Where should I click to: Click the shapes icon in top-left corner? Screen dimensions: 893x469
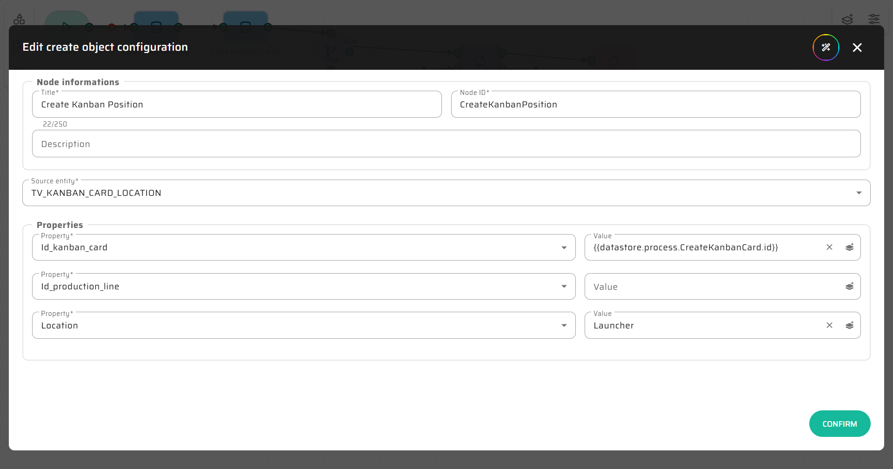coord(19,20)
